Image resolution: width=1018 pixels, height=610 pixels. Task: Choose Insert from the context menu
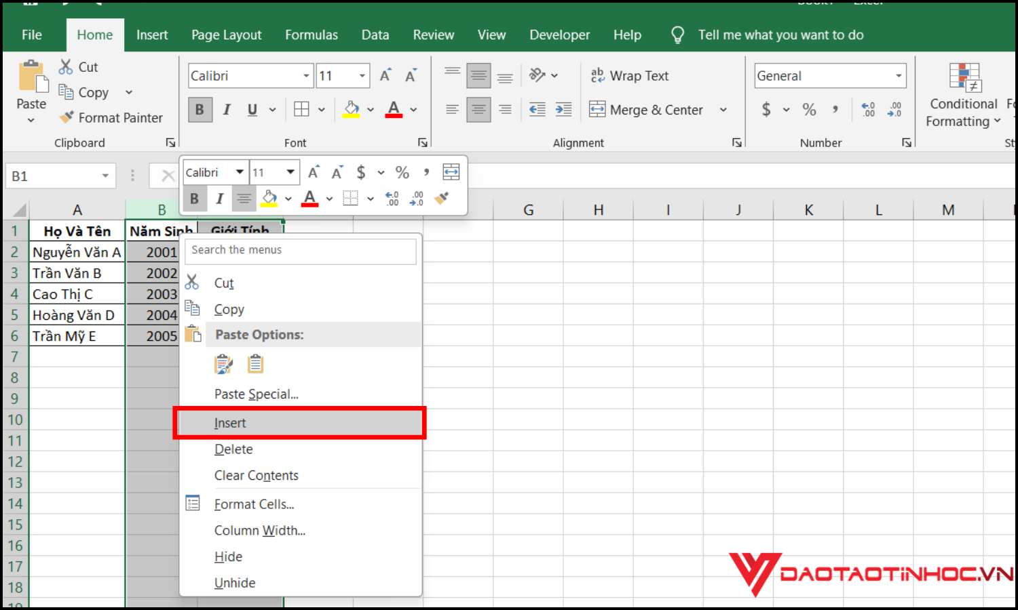coord(231,422)
